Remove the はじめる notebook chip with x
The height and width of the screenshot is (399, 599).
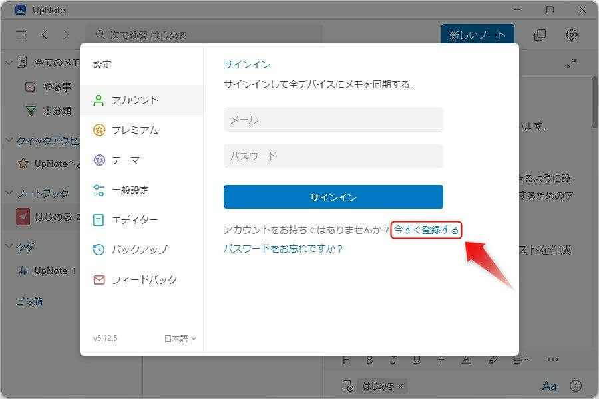pyautogui.click(x=401, y=386)
